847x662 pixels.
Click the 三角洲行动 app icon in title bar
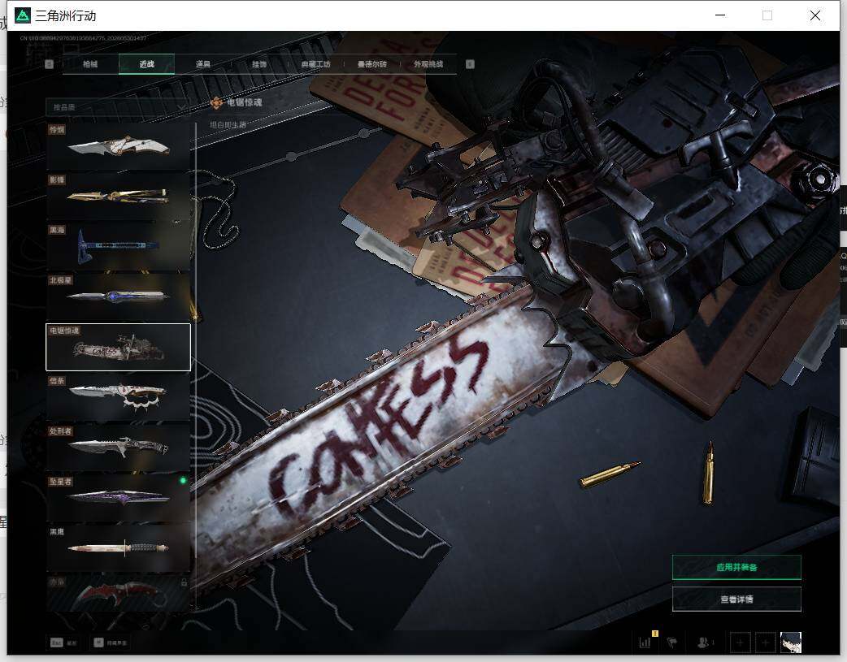pyautogui.click(x=23, y=15)
